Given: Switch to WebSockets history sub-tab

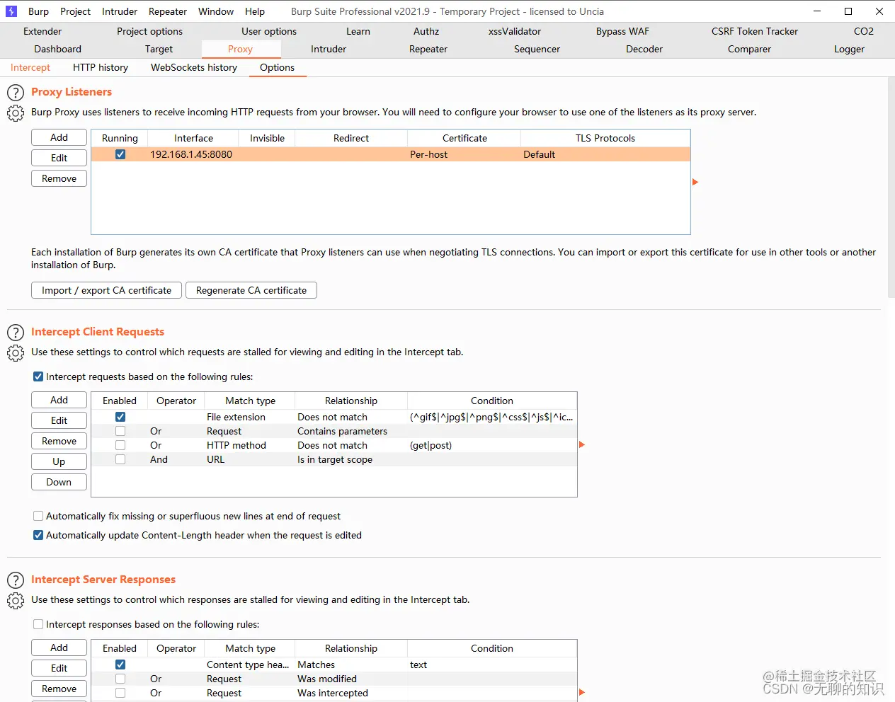Looking at the screenshot, I should (194, 67).
